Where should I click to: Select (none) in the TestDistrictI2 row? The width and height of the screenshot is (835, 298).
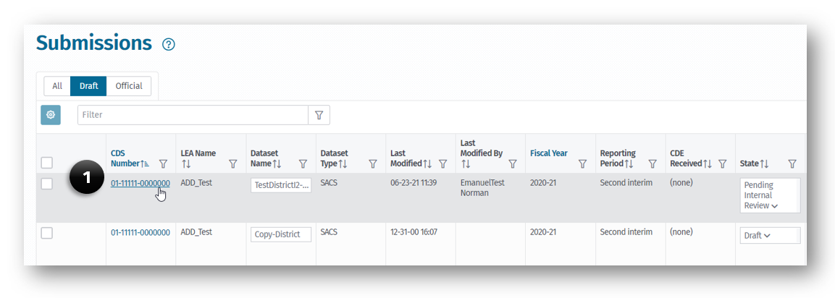coord(681,183)
